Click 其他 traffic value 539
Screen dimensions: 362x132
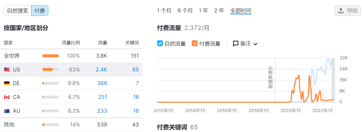coord(102,125)
